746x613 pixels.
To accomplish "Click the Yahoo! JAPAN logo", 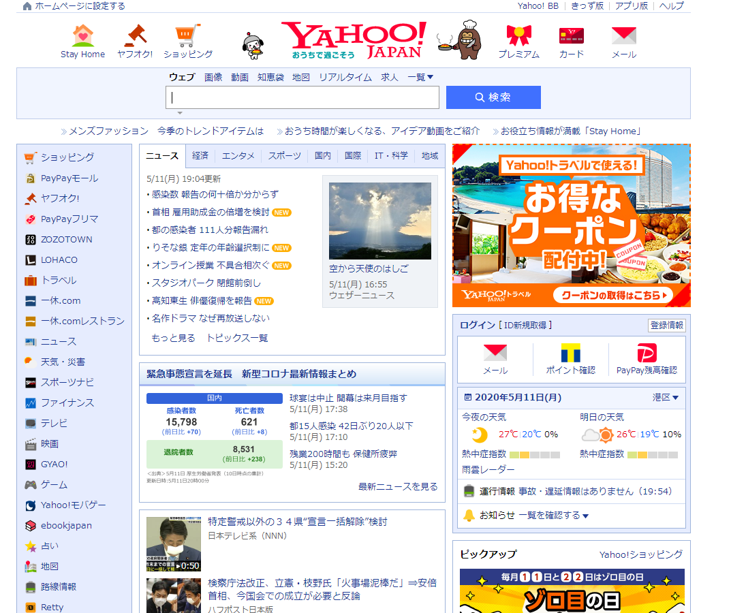I will coord(354,40).
